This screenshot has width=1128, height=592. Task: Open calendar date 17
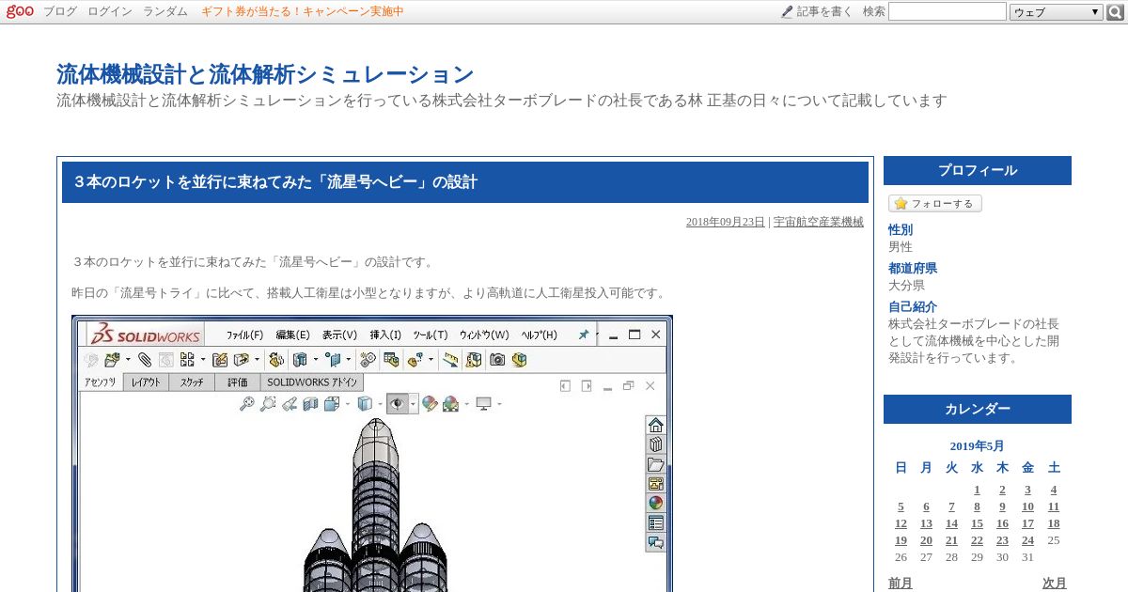[x=1028, y=523]
